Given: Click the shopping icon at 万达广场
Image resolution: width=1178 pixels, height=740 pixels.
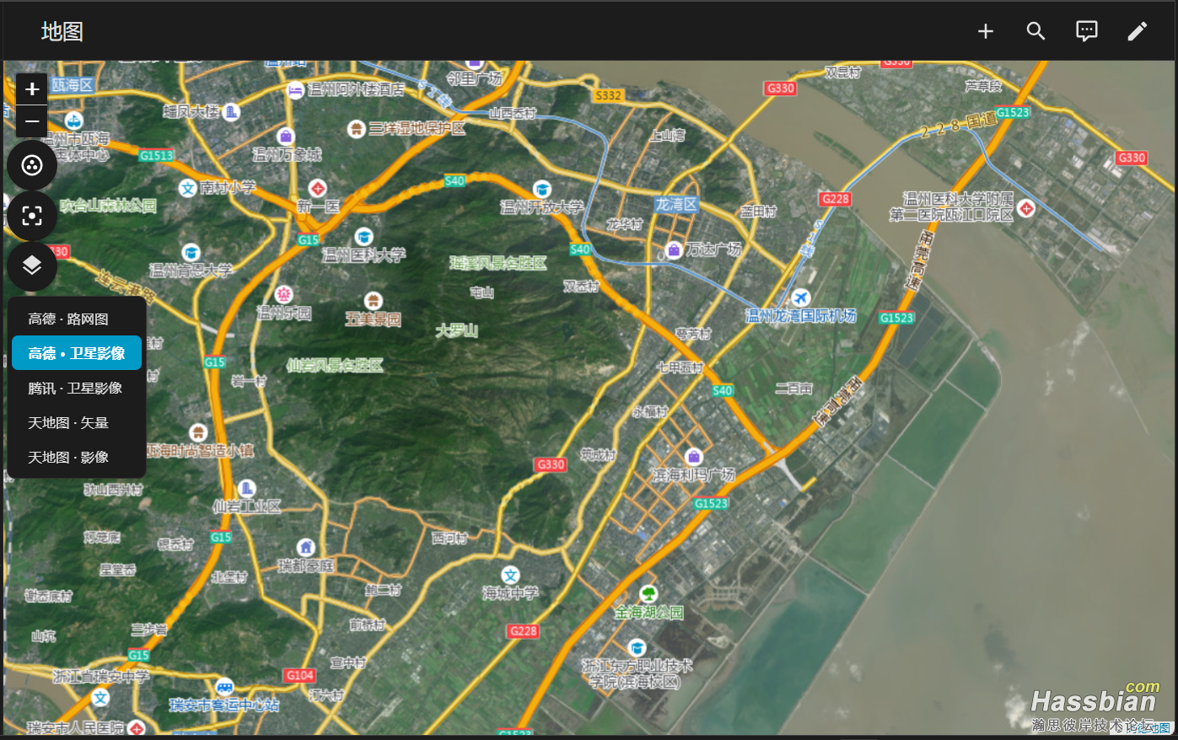Looking at the screenshot, I should point(674,249).
